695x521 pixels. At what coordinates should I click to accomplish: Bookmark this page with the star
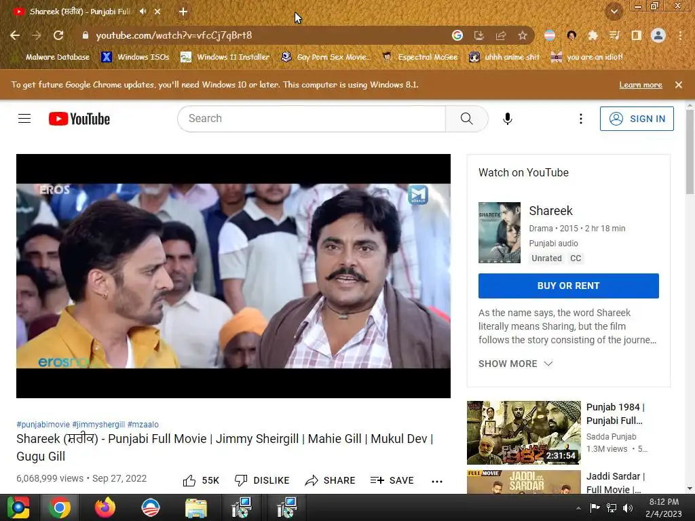(523, 35)
